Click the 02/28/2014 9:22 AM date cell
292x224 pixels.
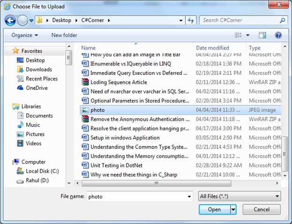click(x=218, y=165)
